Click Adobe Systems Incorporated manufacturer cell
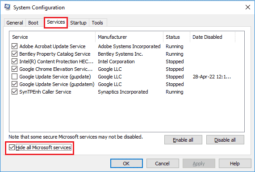The height and width of the screenshot is (172, 255). coord(130,46)
